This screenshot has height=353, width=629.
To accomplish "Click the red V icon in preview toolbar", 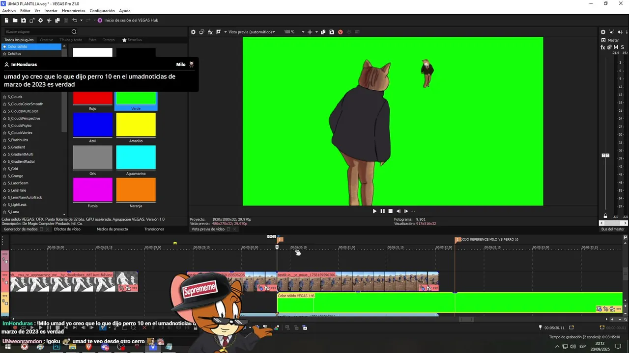I will pos(340,32).
